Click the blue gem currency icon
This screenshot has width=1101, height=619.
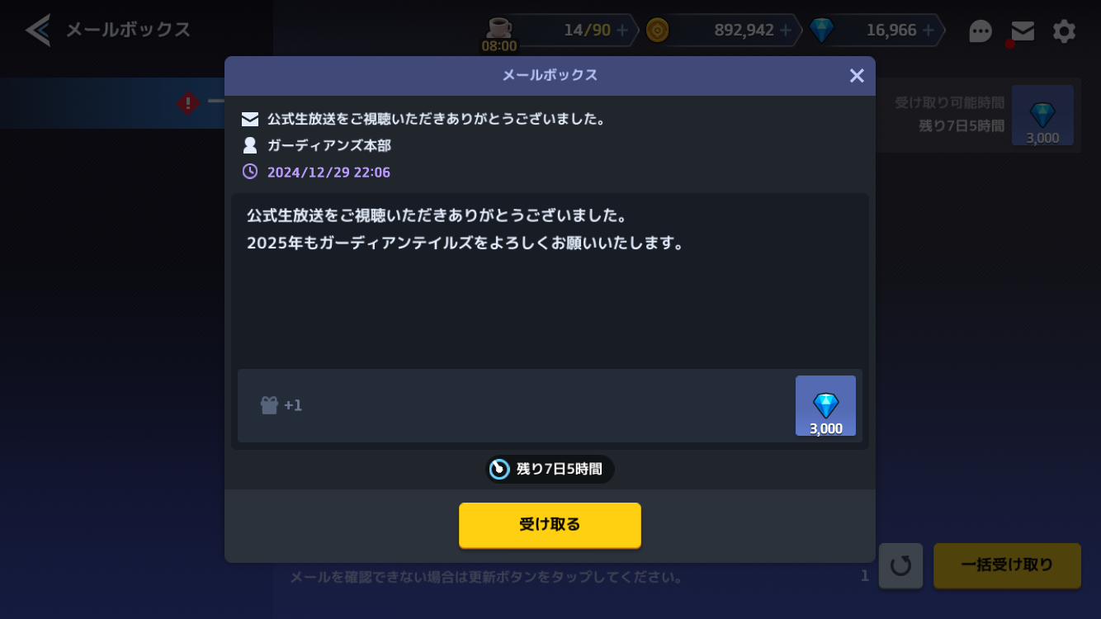[821, 31]
